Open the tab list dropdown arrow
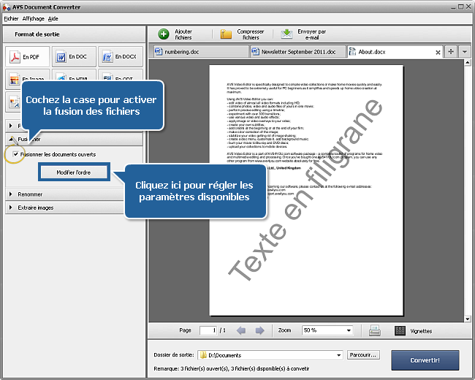Screen dimensions: 475x380 465,51
